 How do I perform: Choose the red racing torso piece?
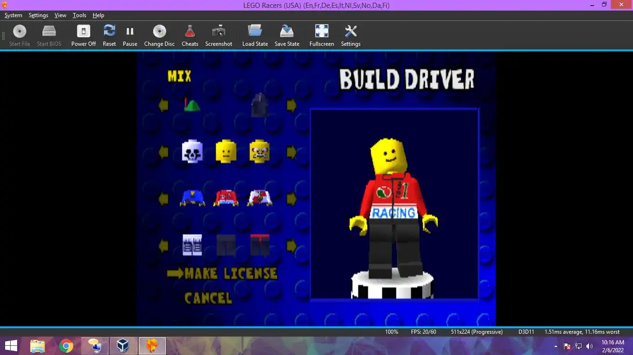coord(226,197)
